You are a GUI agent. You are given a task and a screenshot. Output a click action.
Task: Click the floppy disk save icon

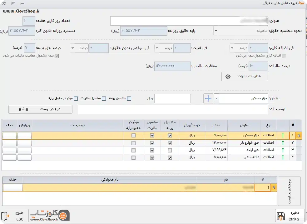[x=281, y=217]
